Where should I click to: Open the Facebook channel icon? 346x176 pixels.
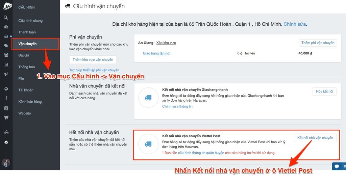tap(6, 98)
